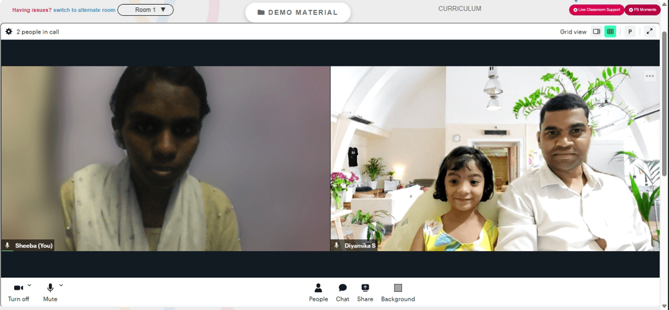
Task: Click Live Classroom Support button
Action: [x=596, y=10]
